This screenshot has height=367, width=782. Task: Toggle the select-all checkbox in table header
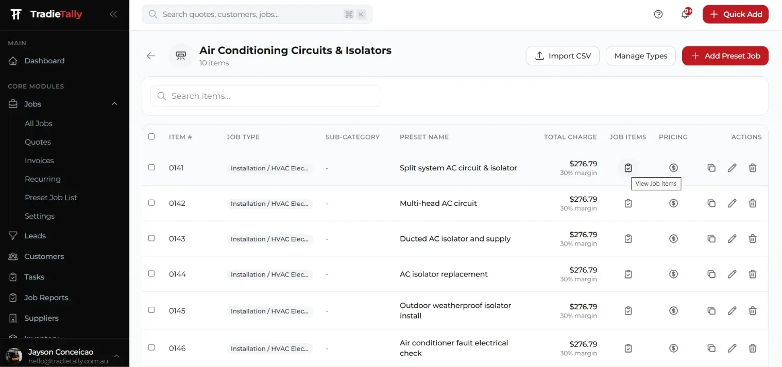coord(151,136)
